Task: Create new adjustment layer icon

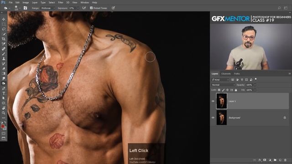Action: tap(270, 160)
